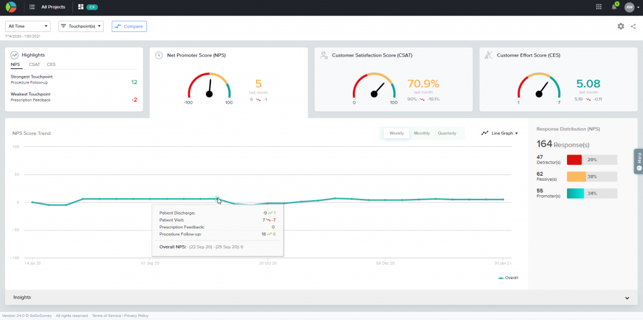Image resolution: width=643 pixels, height=320 pixels.
Task: Switch trend view to Monthly
Action: click(x=421, y=133)
